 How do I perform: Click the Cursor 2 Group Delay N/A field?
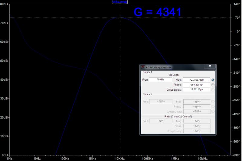197,112
